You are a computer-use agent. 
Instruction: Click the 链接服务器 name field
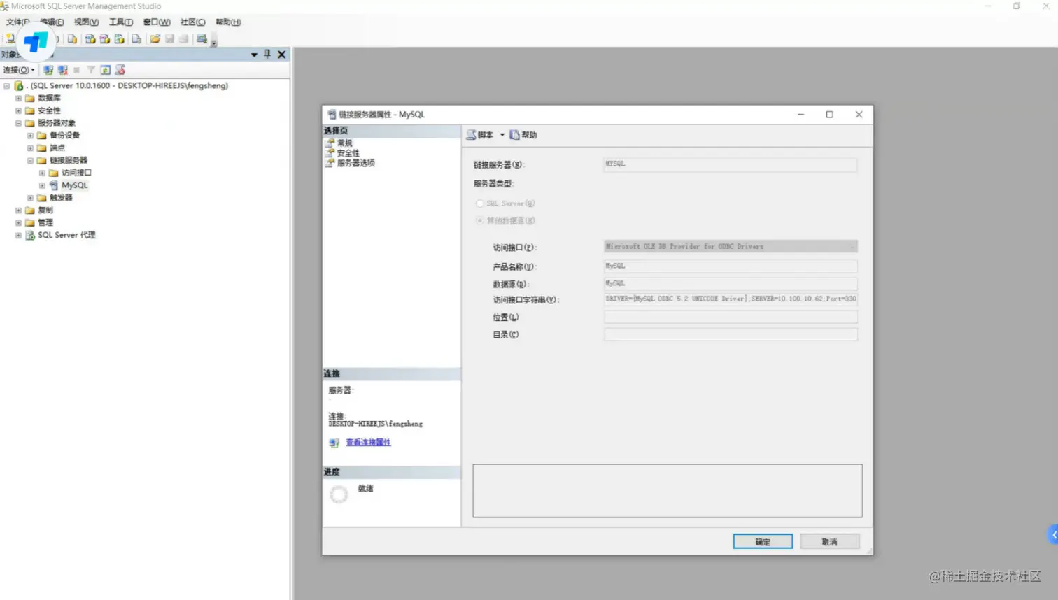pos(731,164)
